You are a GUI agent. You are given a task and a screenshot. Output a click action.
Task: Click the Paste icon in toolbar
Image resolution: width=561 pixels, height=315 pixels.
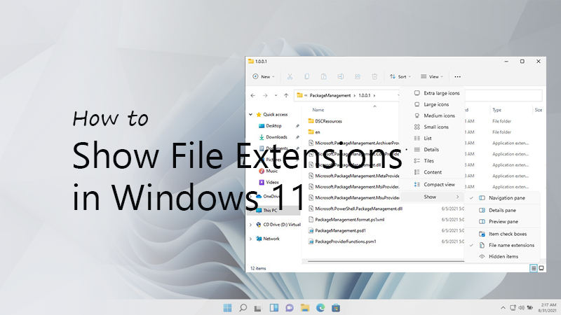(x=323, y=76)
